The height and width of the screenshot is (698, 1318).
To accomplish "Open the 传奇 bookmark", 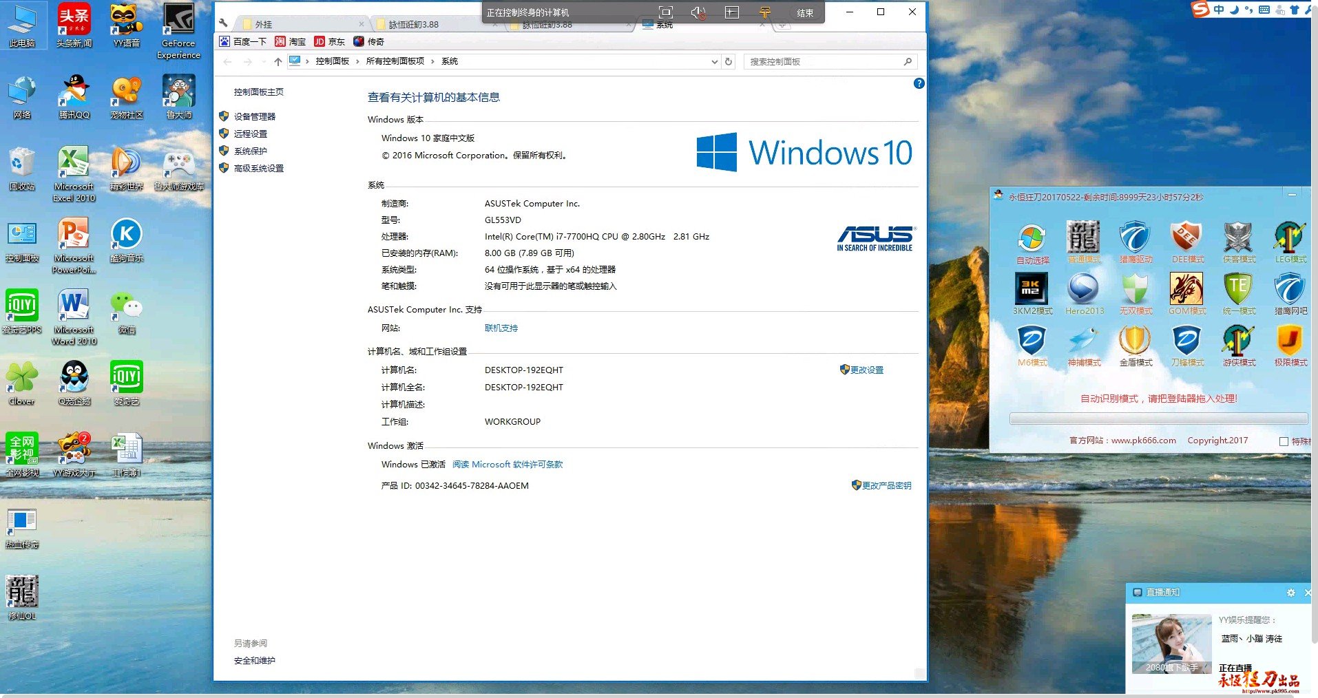I will pyautogui.click(x=368, y=41).
